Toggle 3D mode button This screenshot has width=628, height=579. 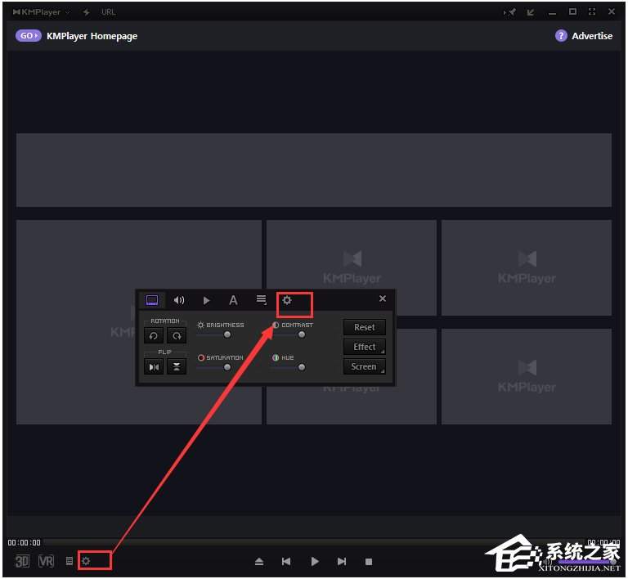pyautogui.click(x=22, y=561)
